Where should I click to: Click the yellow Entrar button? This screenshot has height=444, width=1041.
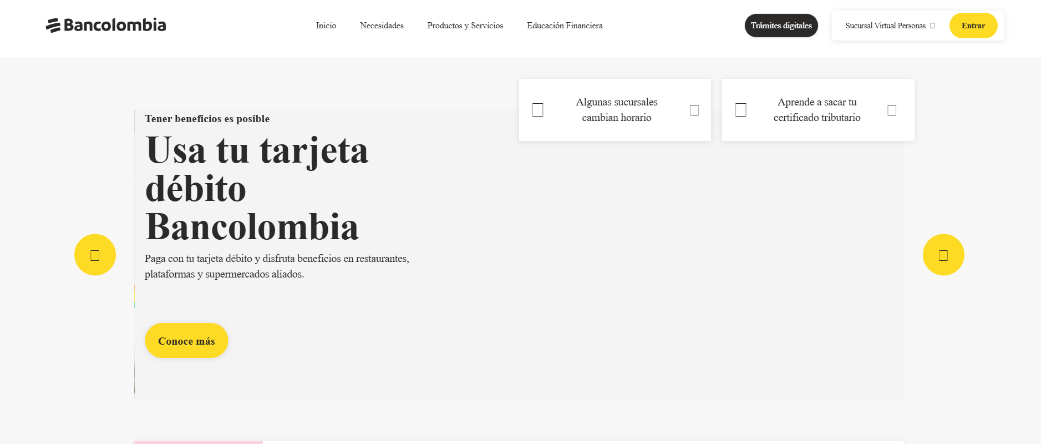click(x=973, y=26)
